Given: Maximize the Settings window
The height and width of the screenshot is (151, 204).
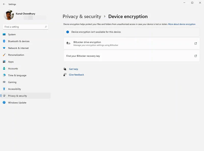Looking at the screenshot, I should click(192, 3).
